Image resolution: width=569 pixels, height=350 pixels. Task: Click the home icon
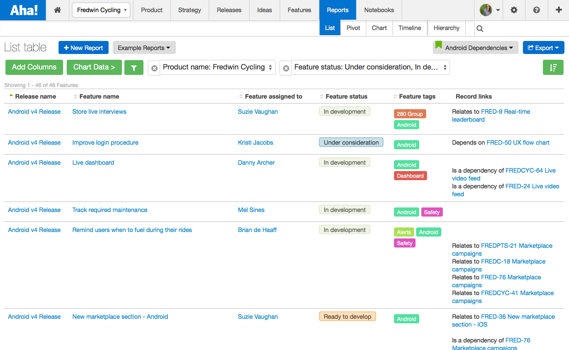click(57, 10)
